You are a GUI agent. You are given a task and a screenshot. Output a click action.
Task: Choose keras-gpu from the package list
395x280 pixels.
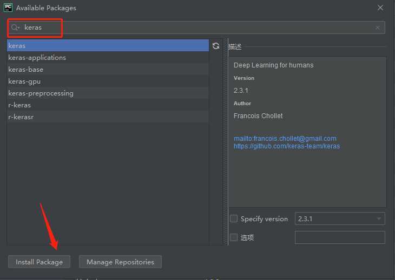point(108,81)
